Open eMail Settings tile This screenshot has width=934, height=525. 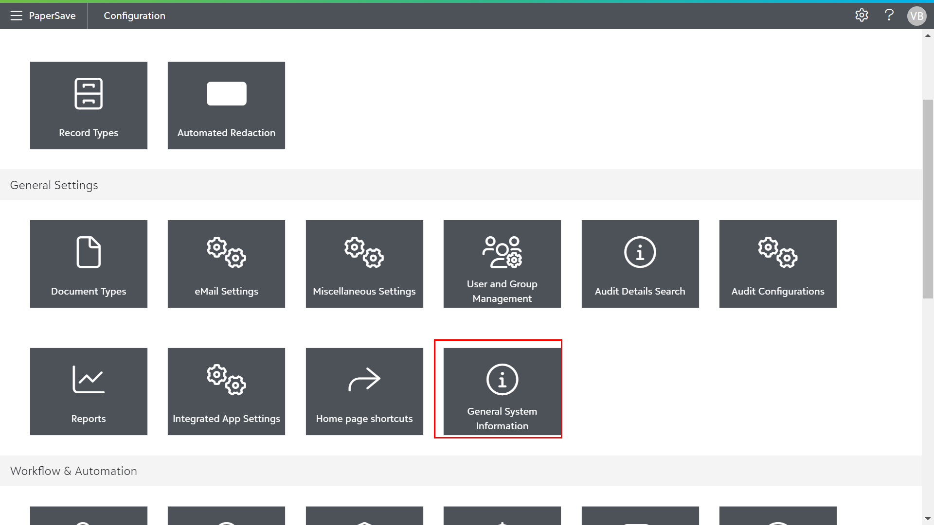point(226,264)
